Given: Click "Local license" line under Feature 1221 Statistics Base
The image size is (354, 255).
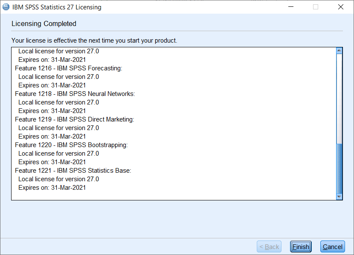Looking at the screenshot, I should pos(59,179).
